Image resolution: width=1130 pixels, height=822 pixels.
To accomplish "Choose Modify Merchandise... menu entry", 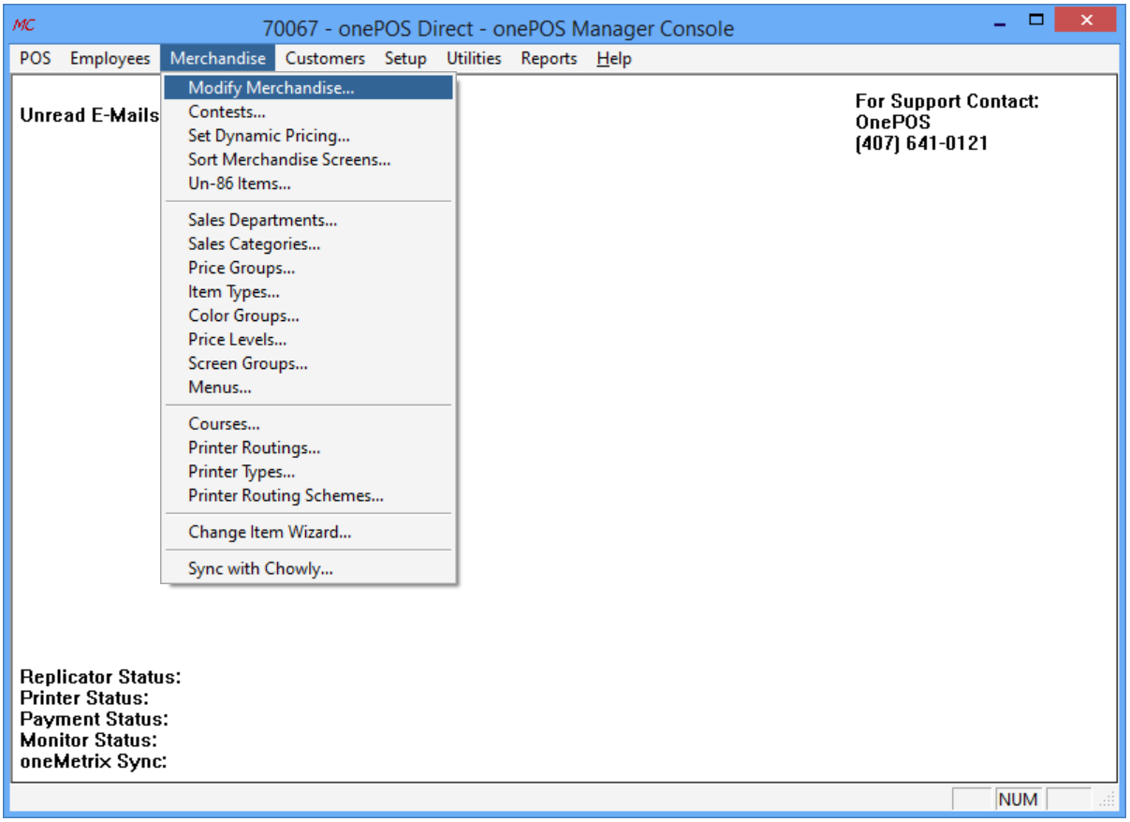I will (308, 88).
